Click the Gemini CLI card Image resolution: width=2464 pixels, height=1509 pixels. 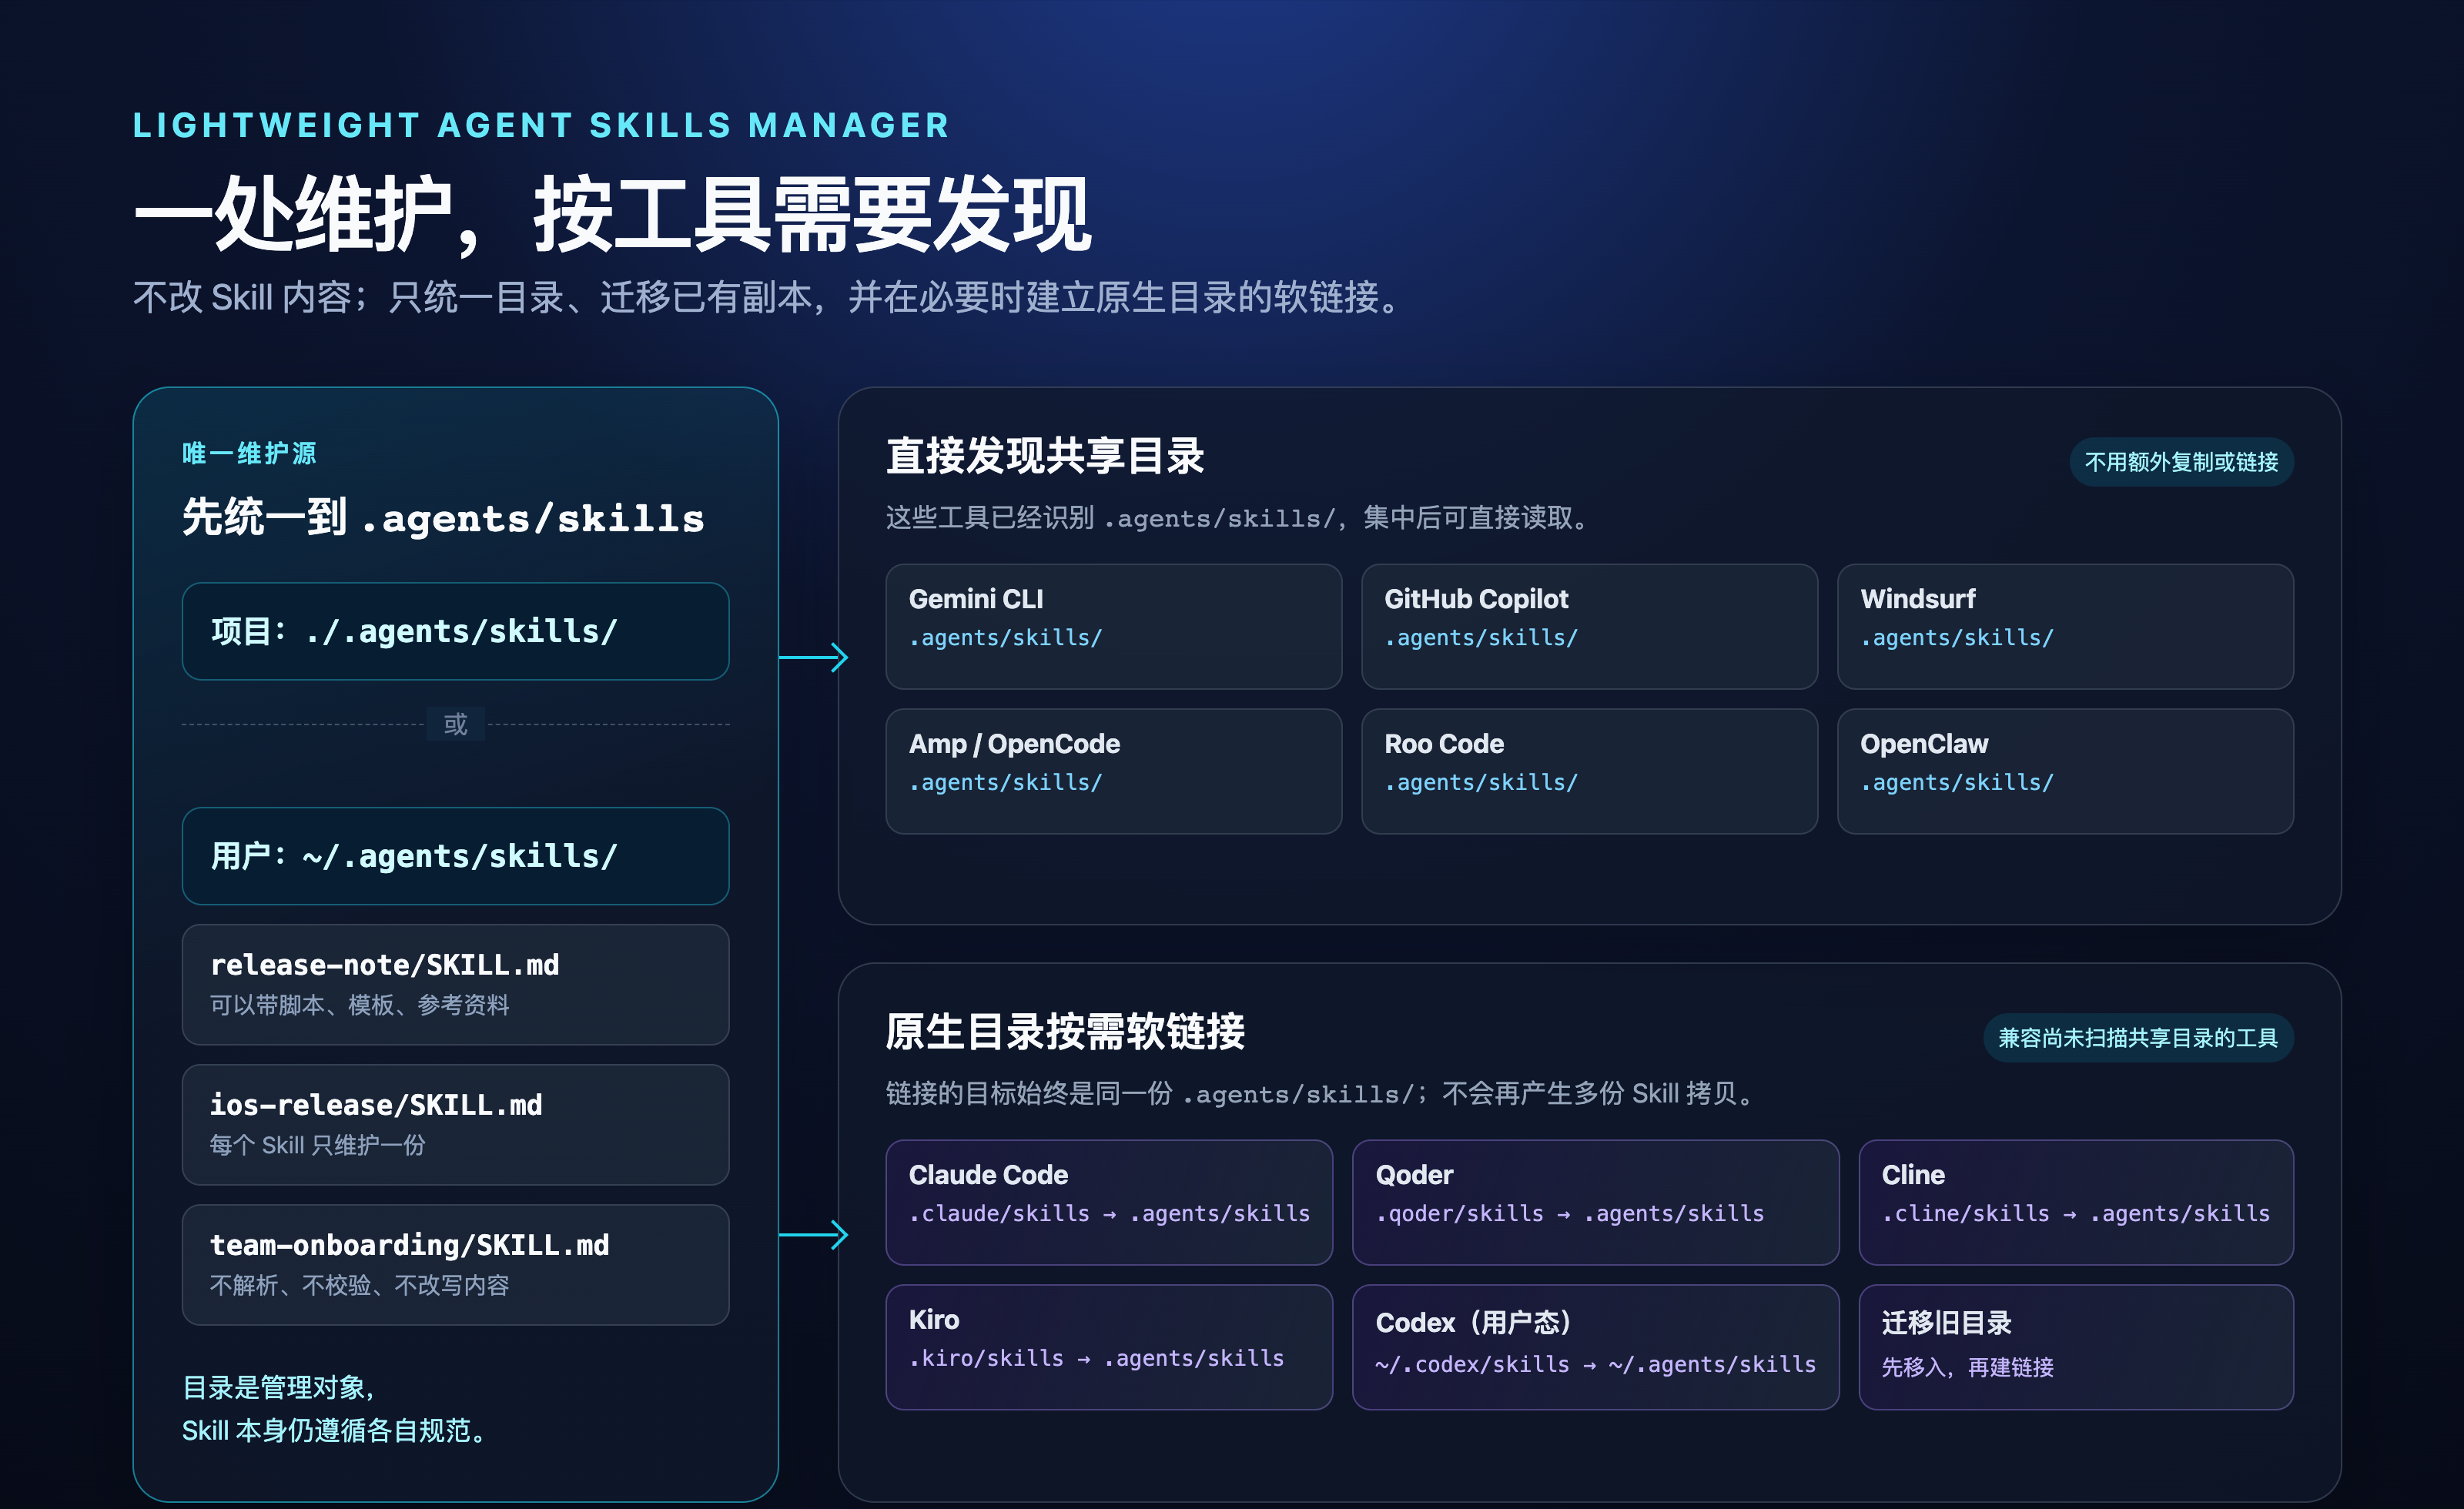[x=1113, y=626]
